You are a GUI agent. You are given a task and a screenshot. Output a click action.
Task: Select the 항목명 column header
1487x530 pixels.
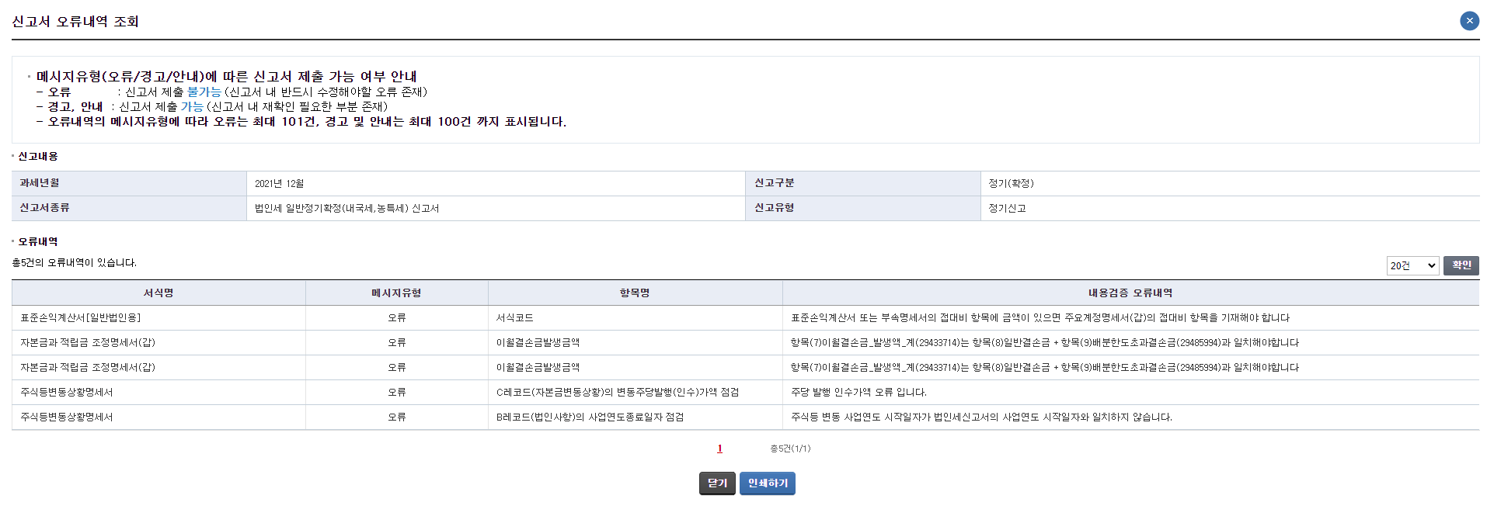click(635, 293)
